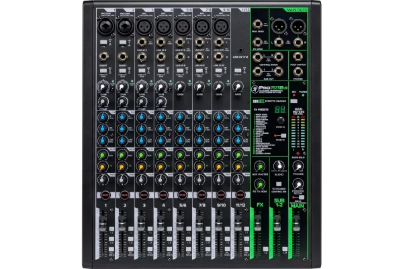Viewport: 403px width, 269px height.
Task: Click the 1-2 sub assign button on channel 1
Action: 111,229
